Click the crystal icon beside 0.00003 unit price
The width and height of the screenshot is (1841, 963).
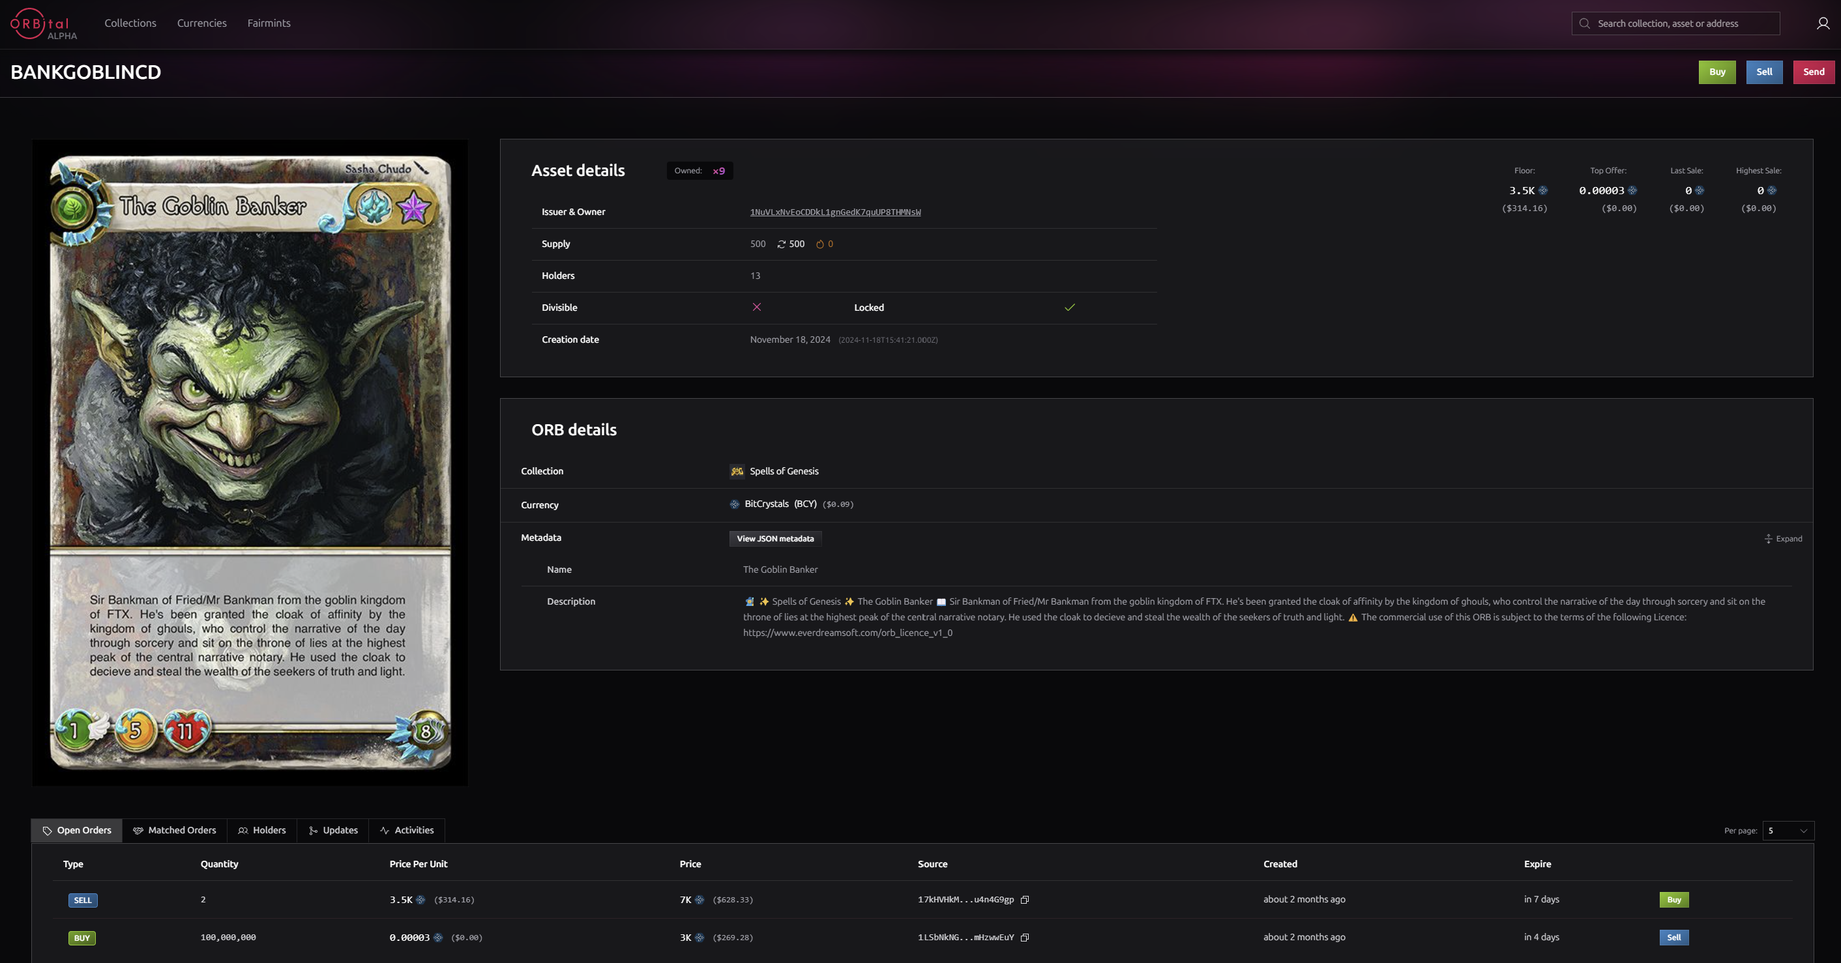438,938
